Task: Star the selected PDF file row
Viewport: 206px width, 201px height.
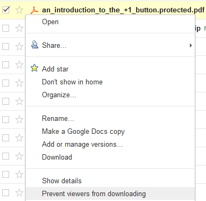Action: [19, 10]
